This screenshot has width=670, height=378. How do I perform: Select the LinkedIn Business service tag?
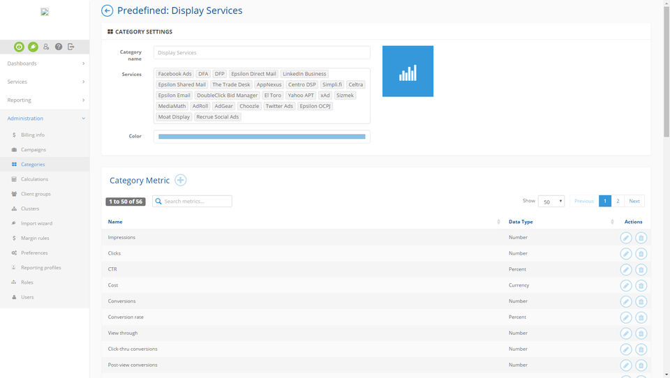point(304,74)
